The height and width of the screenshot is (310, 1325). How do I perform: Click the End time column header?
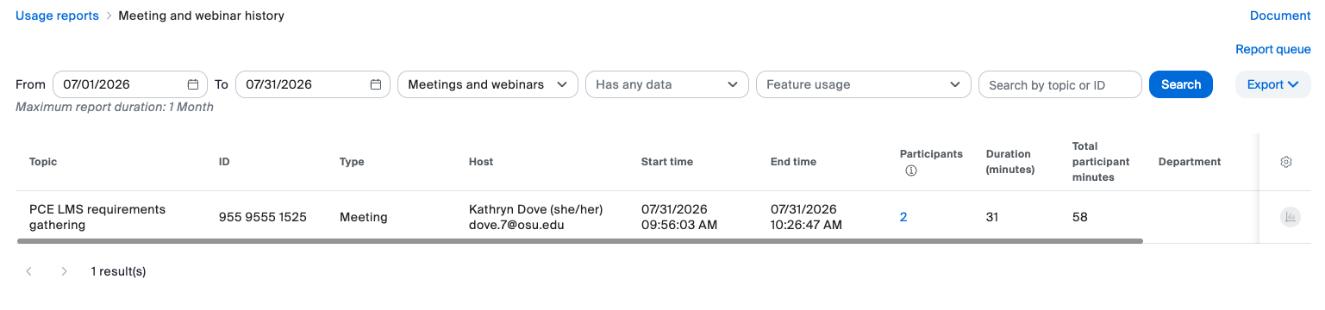pyautogui.click(x=793, y=162)
